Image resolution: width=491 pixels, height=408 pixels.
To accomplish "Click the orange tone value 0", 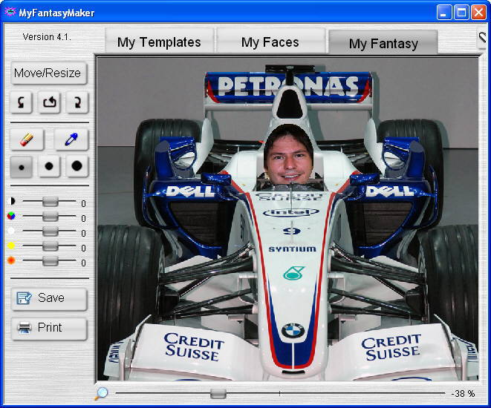I will (83, 263).
